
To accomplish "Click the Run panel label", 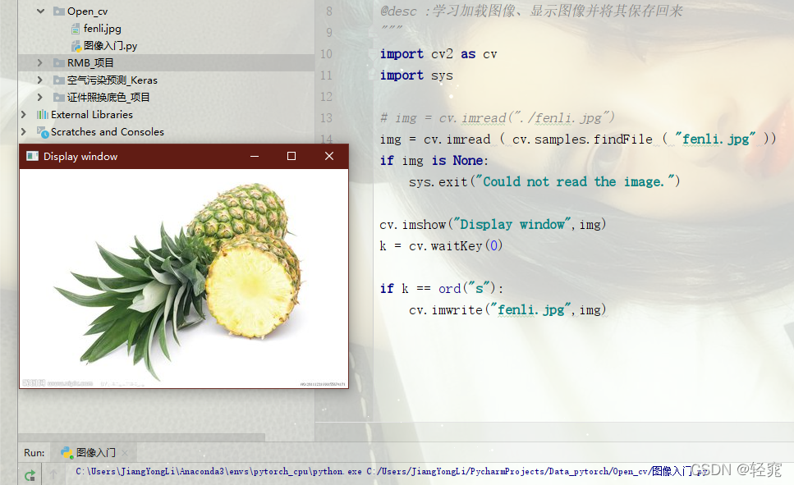I will (x=34, y=453).
